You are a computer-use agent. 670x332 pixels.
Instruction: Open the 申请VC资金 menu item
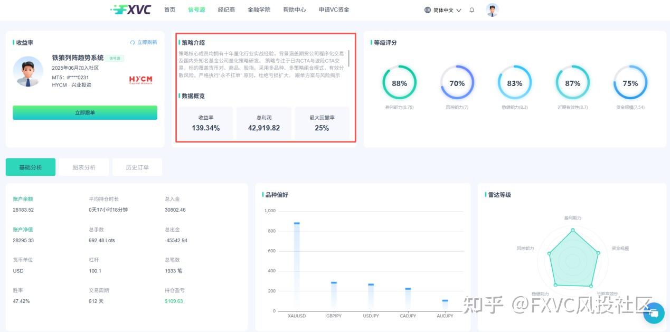[x=334, y=10]
